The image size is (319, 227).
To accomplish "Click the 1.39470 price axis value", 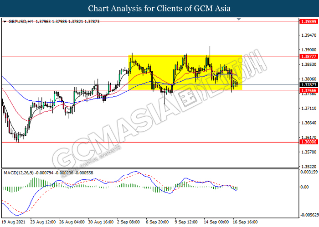I will tap(309, 35).
